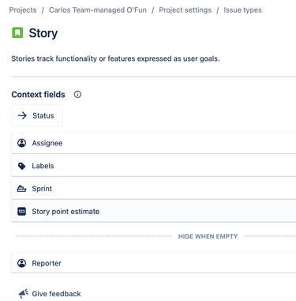The width and height of the screenshot is (296, 301).
Task: Click the Assignee person icon
Action: 21,143
